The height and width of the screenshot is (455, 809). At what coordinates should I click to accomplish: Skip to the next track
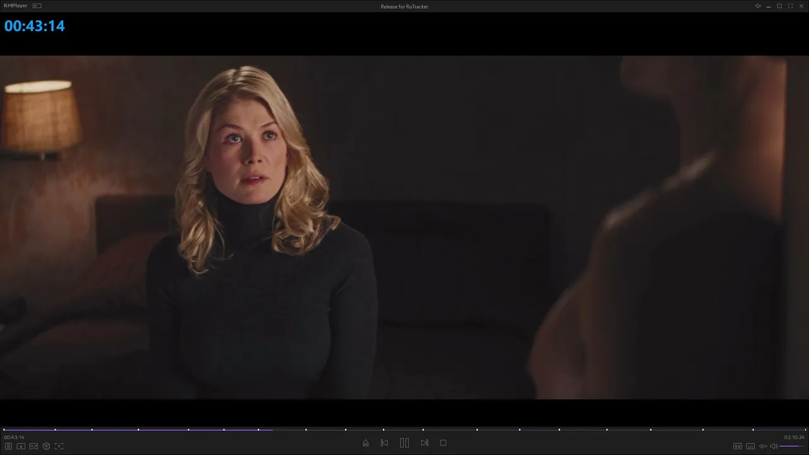[425, 443]
